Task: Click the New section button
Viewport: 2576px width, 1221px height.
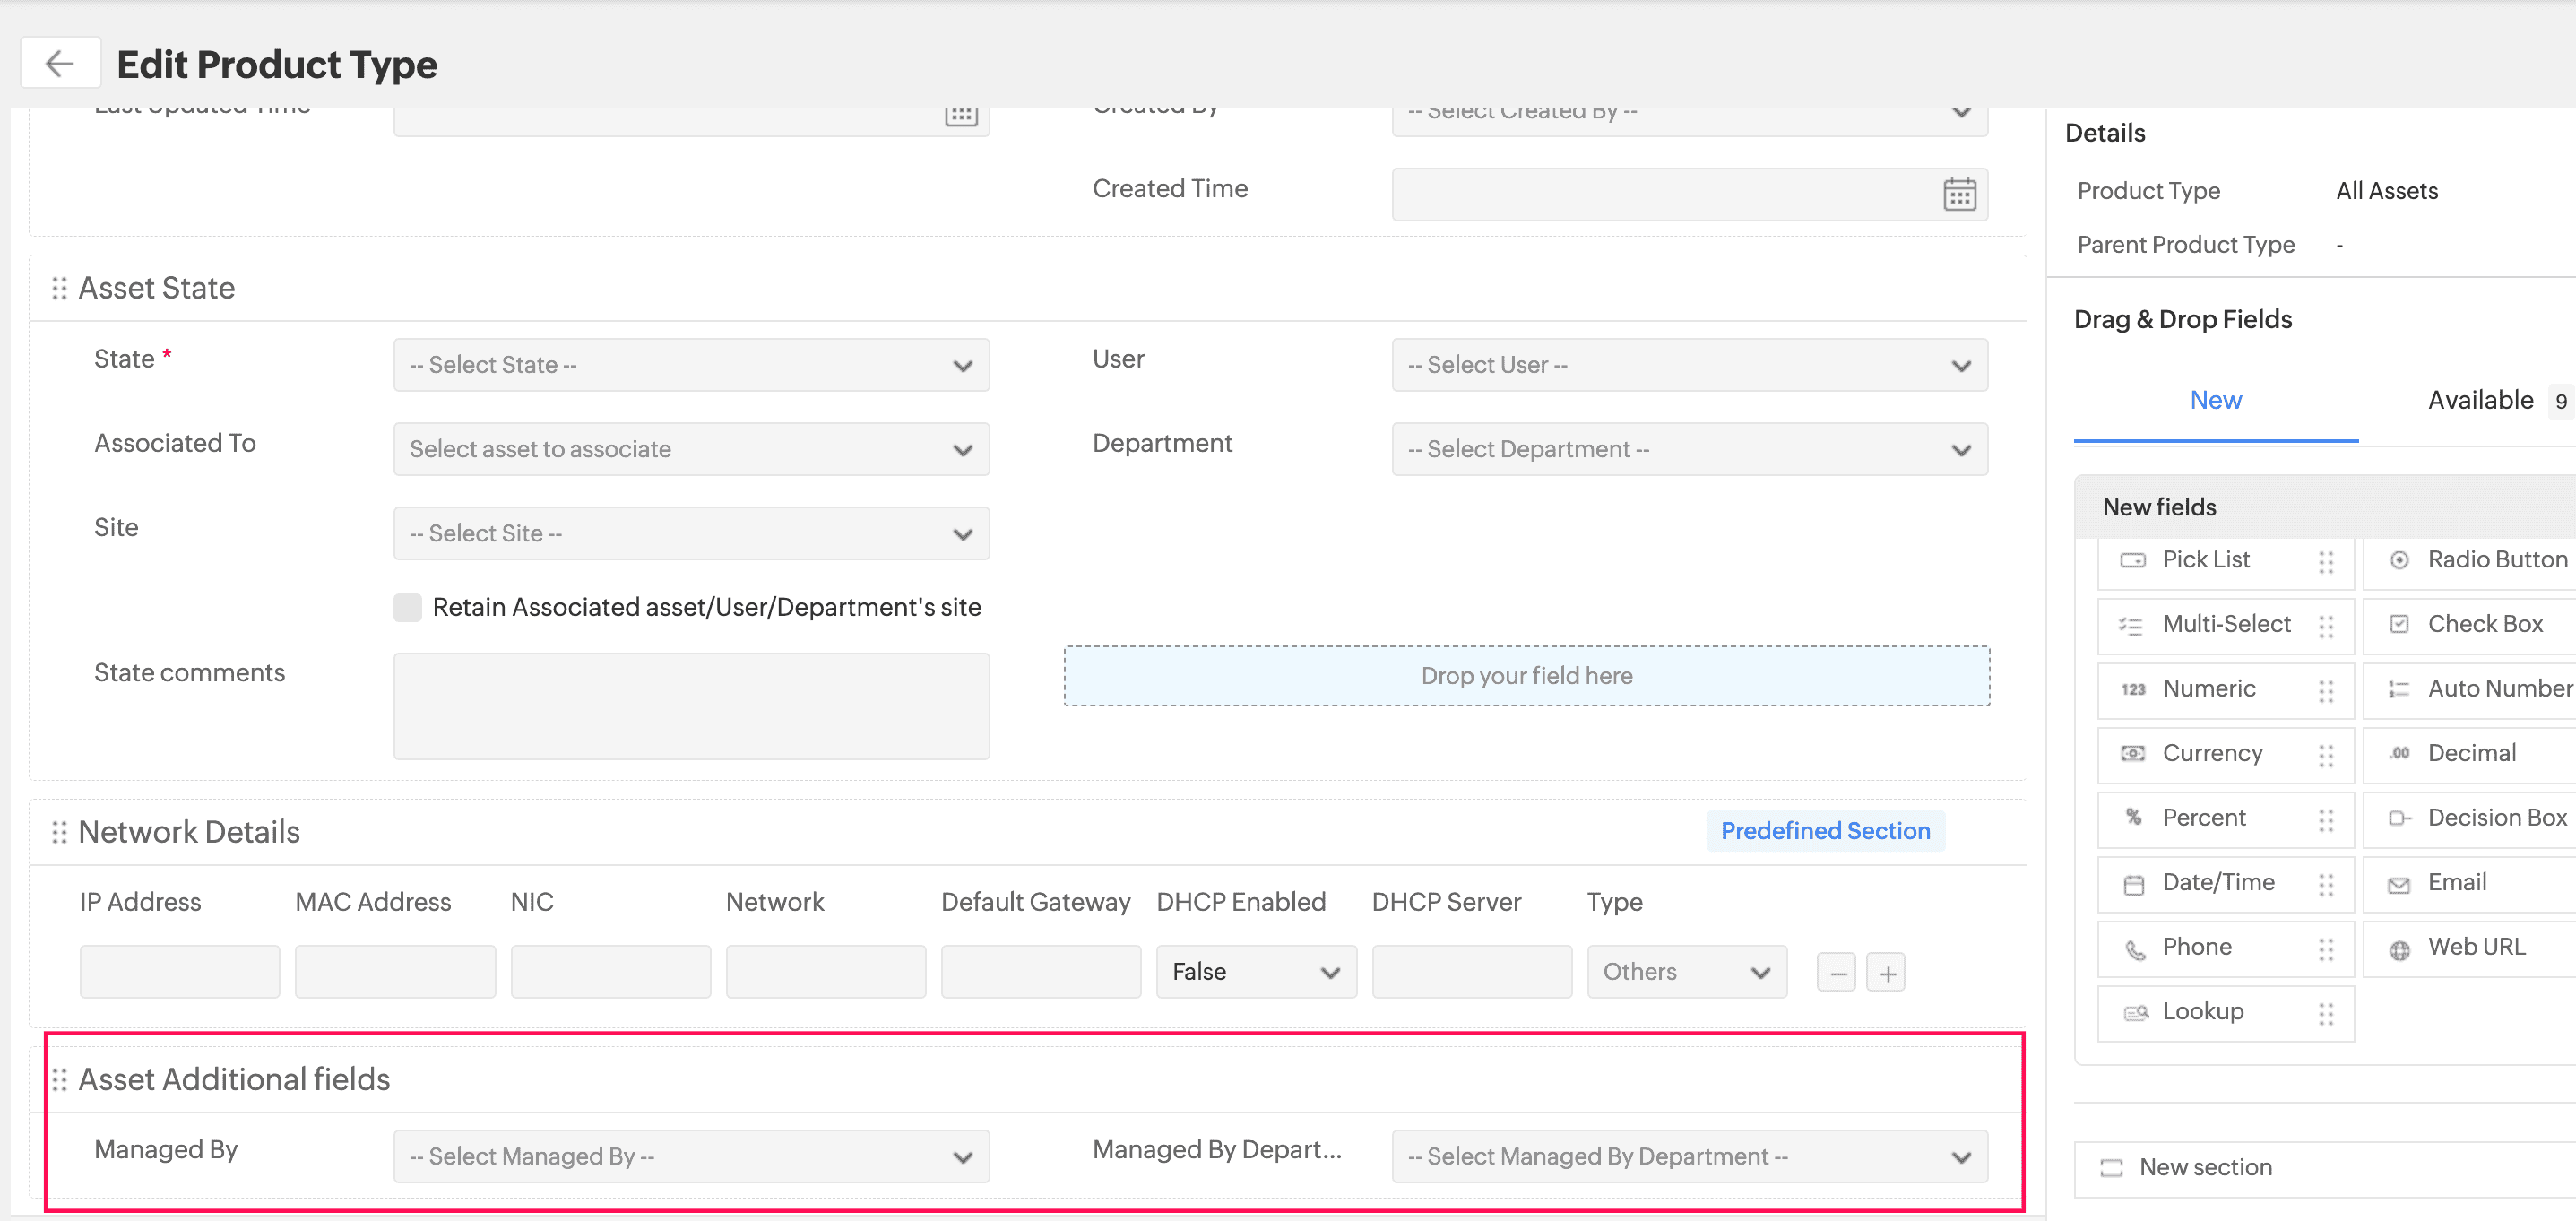Action: coord(2204,1168)
